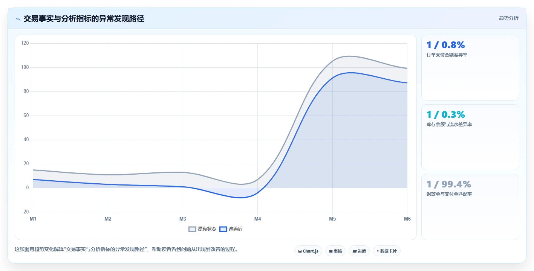The image size is (534, 271).
Task: Click the 40 y-axis label
Action: (x=26, y=140)
